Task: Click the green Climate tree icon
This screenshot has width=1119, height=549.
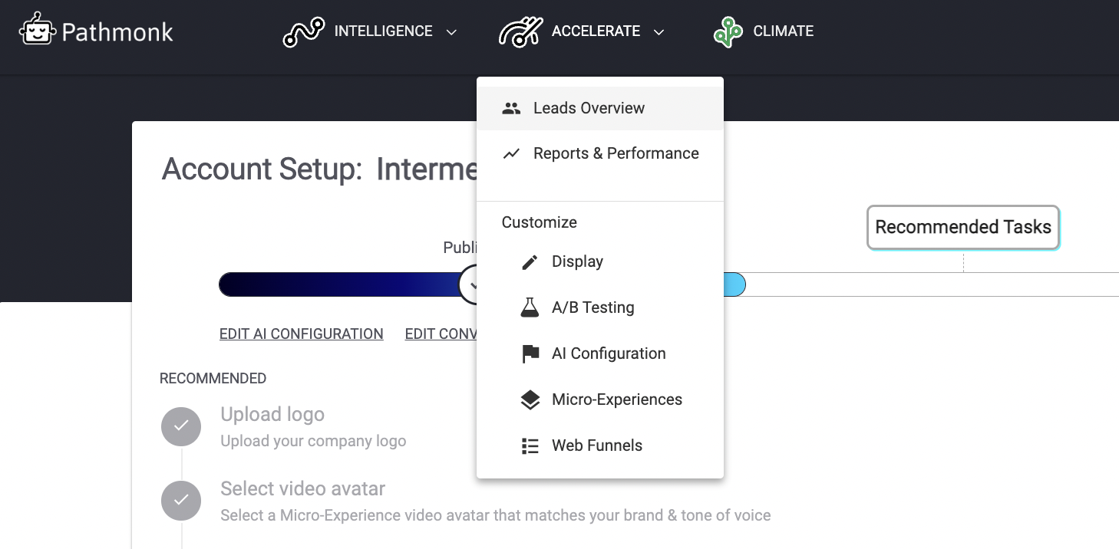Action: point(728,32)
